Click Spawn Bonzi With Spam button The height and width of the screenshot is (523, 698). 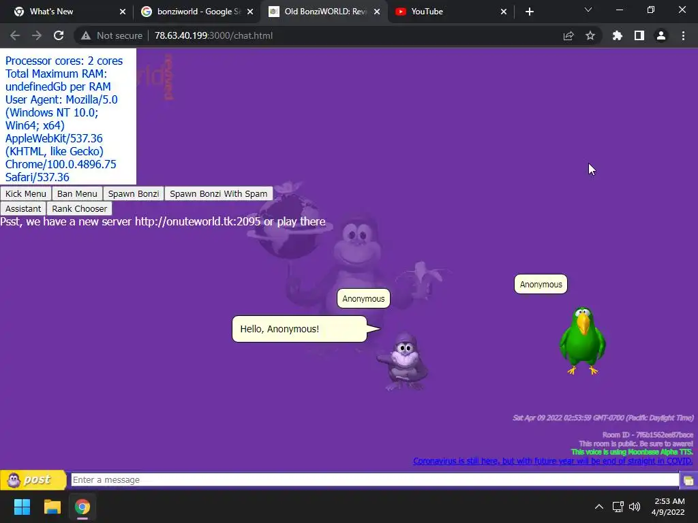pos(219,194)
